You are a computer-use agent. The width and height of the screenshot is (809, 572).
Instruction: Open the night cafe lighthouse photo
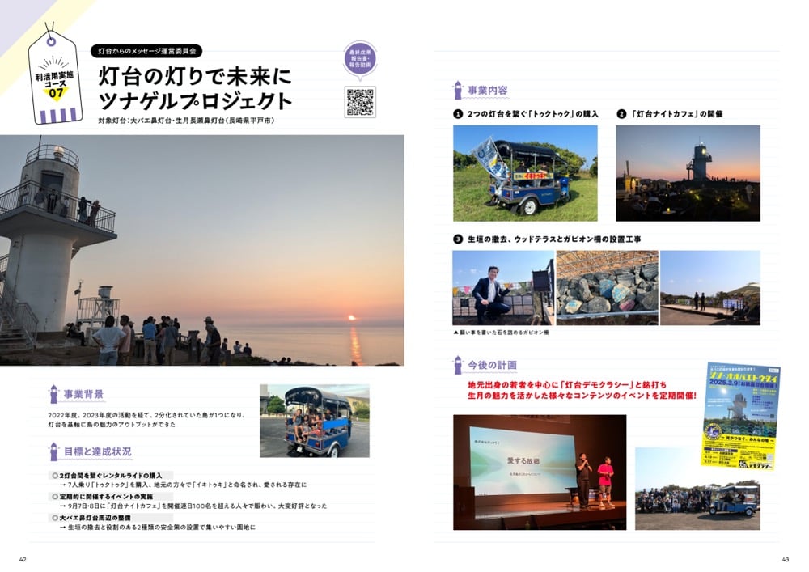688,173
